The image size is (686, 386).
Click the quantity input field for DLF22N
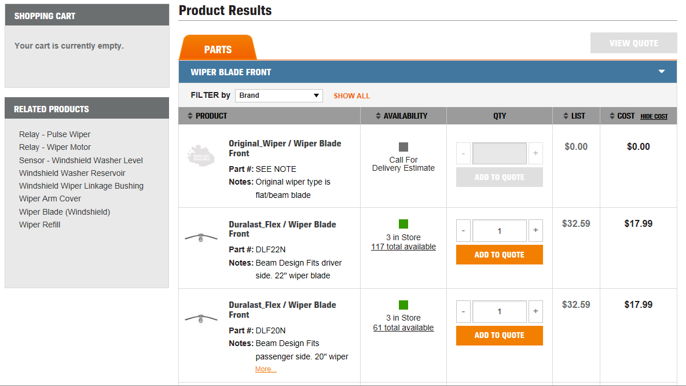[x=499, y=230]
